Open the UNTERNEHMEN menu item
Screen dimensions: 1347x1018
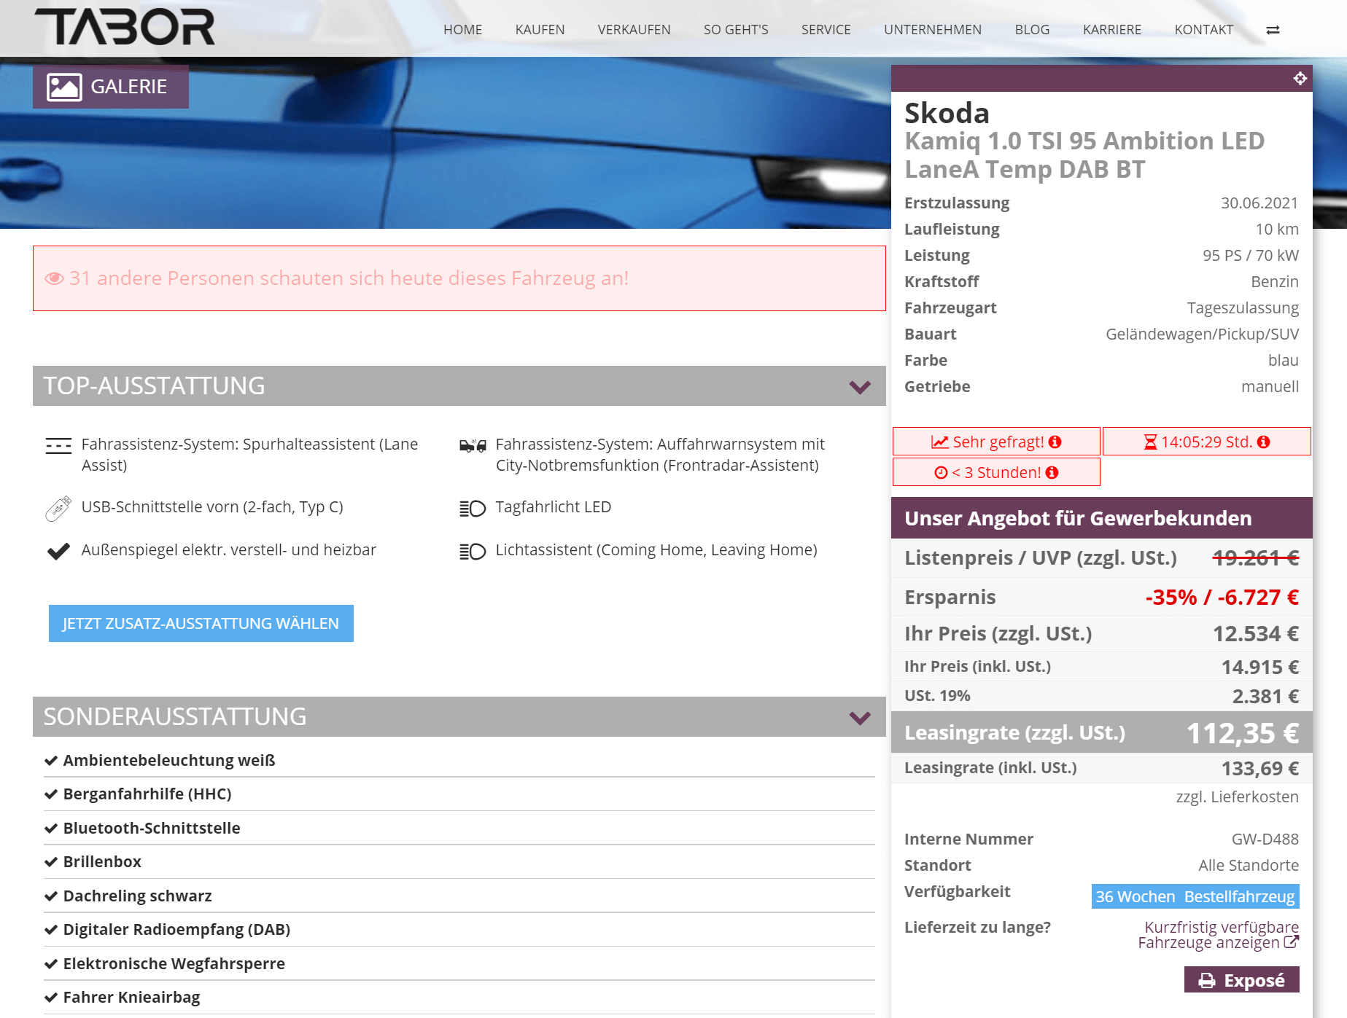[933, 30]
